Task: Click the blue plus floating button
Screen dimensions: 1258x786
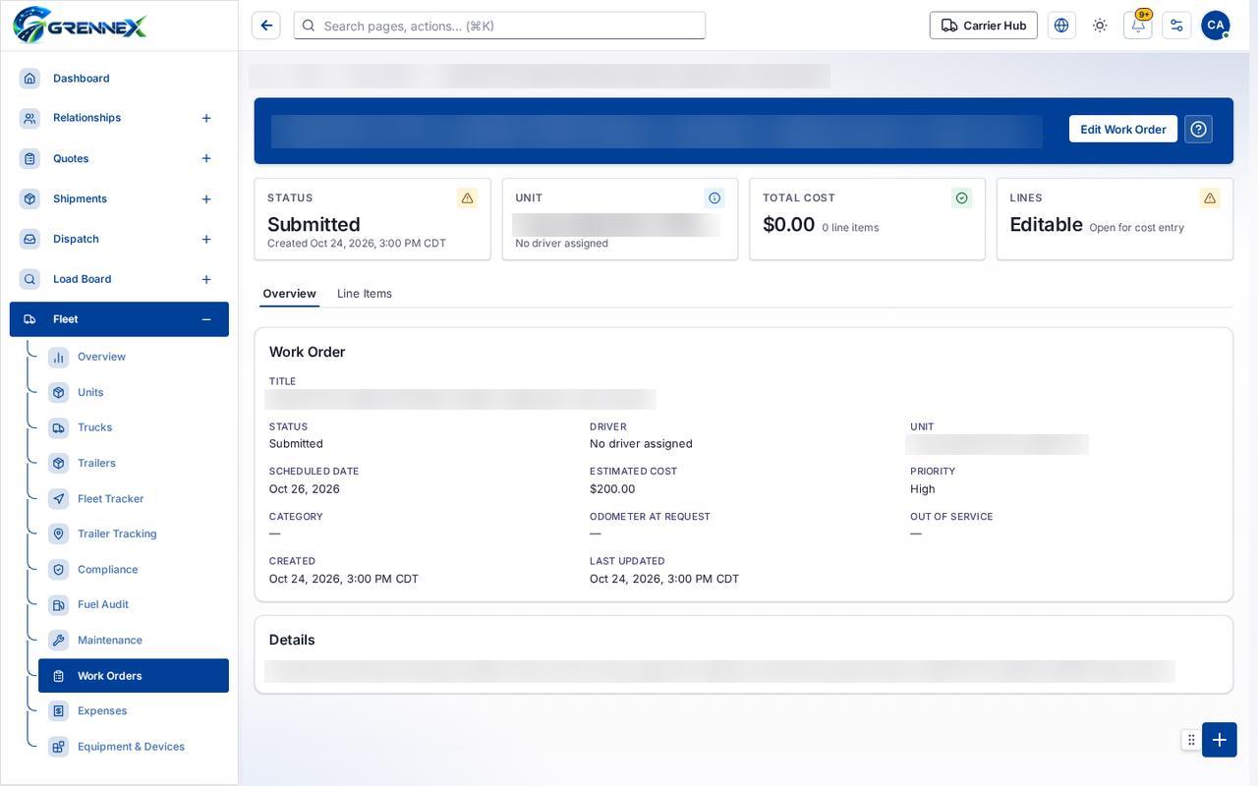Action: [x=1220, y=740]
